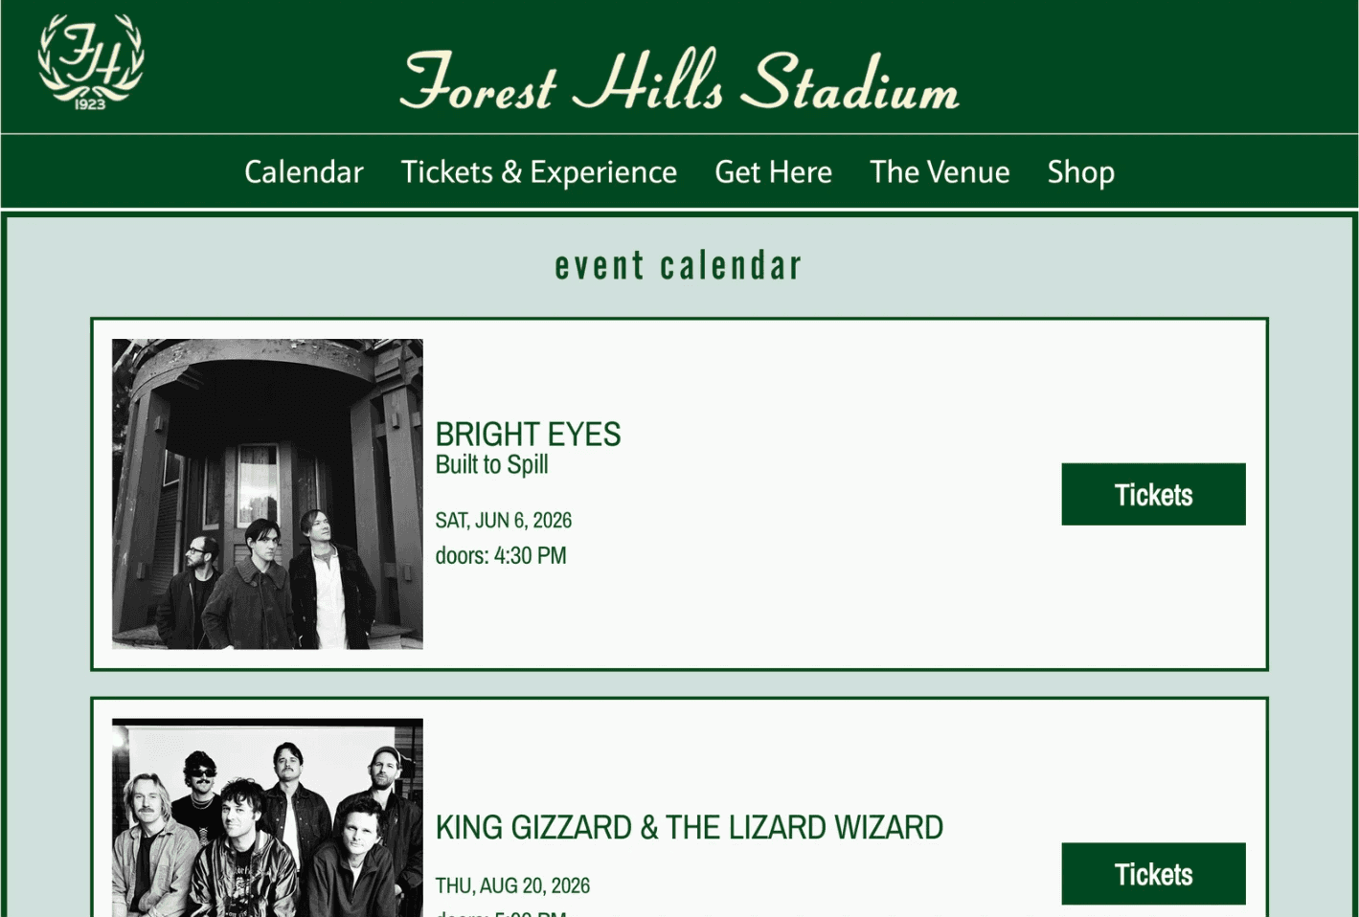The height and width of the screenshot is (917, 1359).
Task: Click the Forest Hills Stadium header title
Action: pos(679,84)
